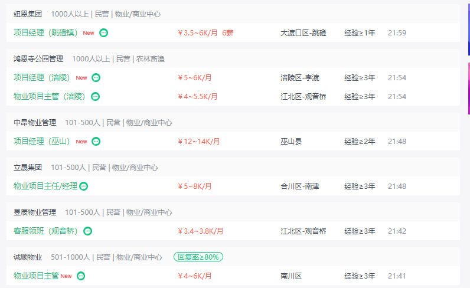Click chat icon beside 客服领班（观音桥）

pyautogui.click(x=87, y=231)
